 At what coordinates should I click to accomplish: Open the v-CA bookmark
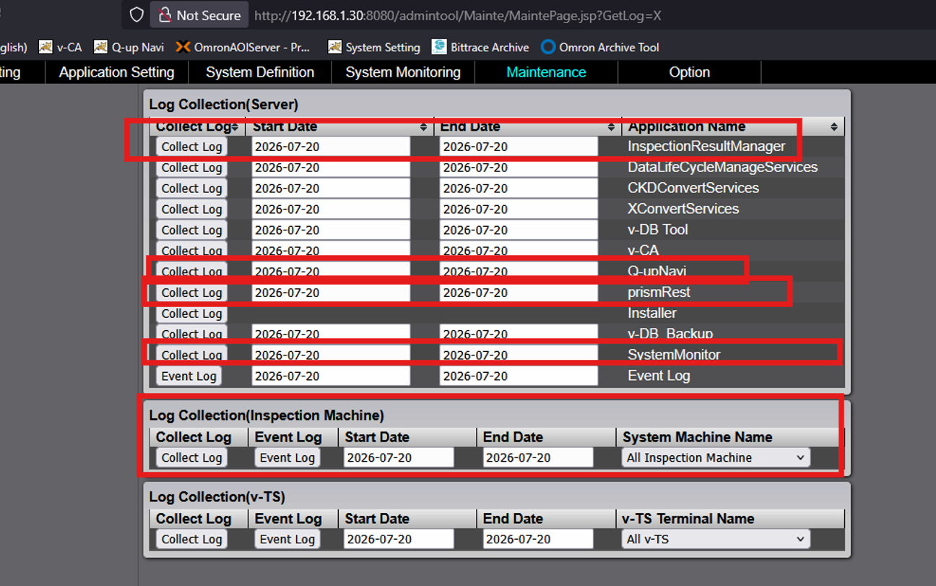click(x=61, y=47)
